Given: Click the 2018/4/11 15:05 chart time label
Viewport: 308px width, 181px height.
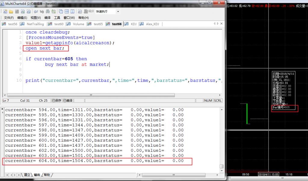Looking at the screenshot, I should coord(268,174).
